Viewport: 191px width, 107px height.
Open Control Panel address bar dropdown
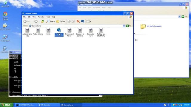(124, 26)
